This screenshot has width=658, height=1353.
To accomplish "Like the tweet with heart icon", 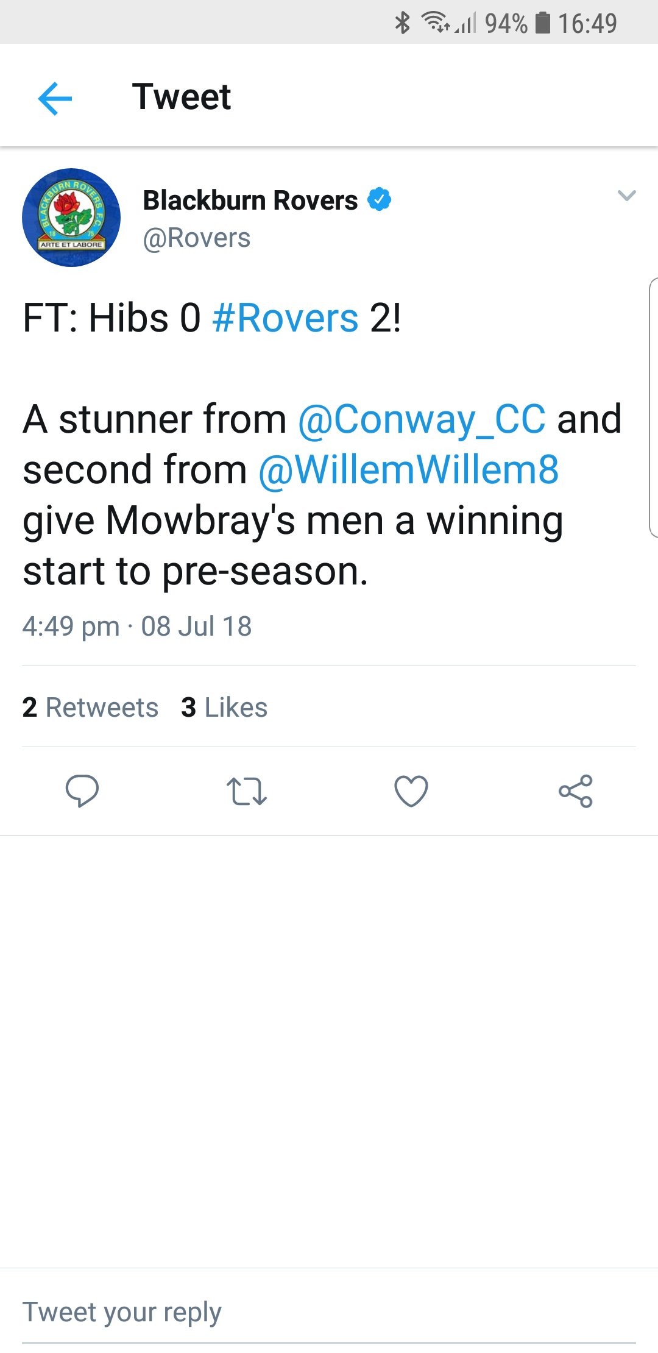I will coord(411,791).
